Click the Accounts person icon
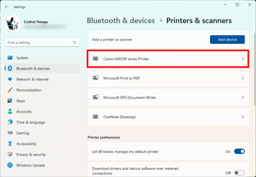The width and height of the screenshot is (256, 177). click(x=10, y=111)
